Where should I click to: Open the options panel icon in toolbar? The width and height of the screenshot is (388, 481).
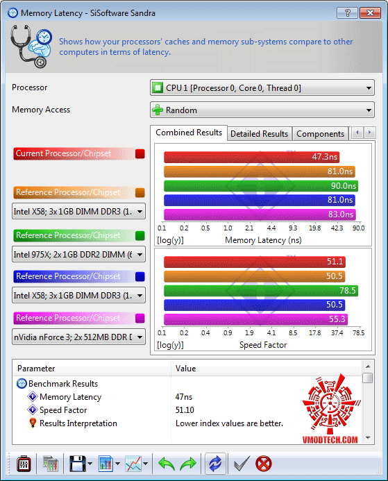pos(24,464)
